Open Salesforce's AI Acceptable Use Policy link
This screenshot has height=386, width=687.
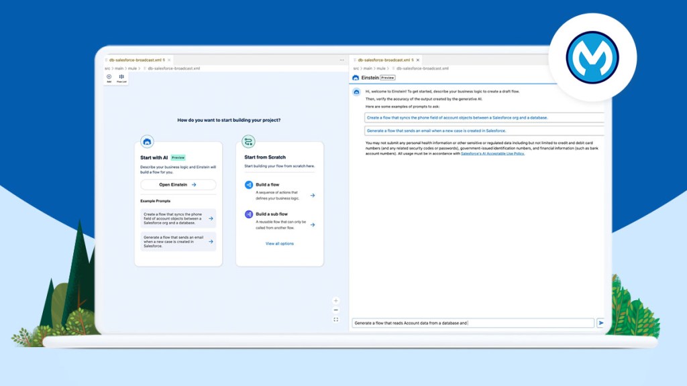[492, 154]
